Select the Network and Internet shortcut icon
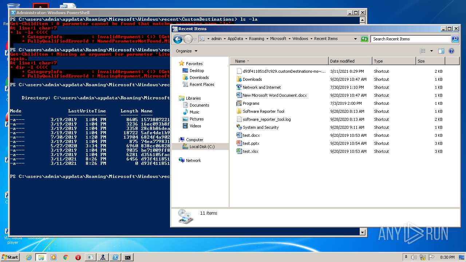 pyautogui.click(x=239, y=87)
